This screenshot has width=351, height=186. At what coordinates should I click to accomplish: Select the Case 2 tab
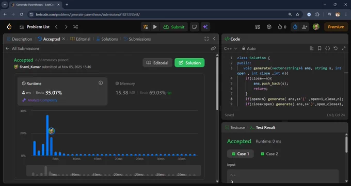[x=269, y=154]
